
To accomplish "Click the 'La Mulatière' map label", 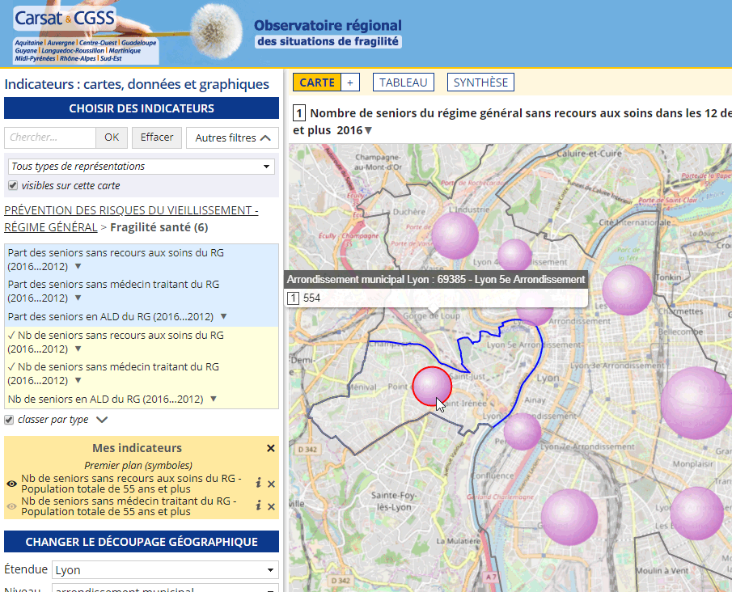I will tap(459, 540).
